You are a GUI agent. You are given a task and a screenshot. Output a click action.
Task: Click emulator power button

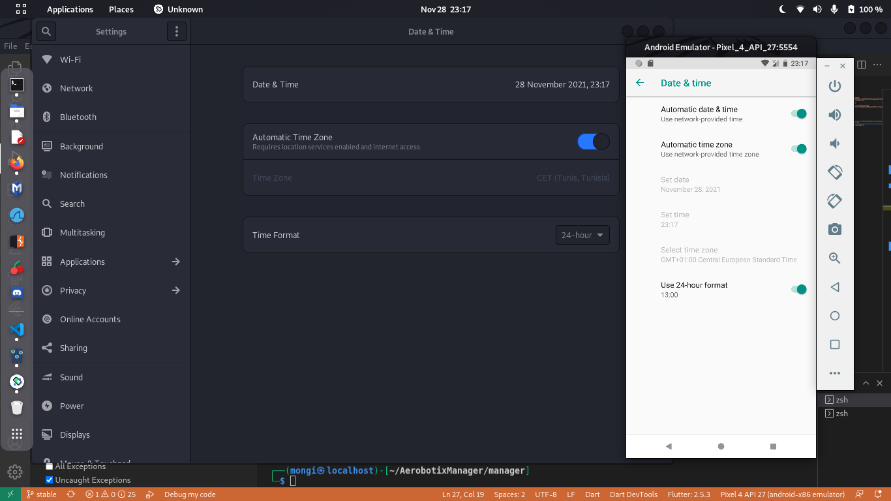pyautogui.click(x=835, y=86)
